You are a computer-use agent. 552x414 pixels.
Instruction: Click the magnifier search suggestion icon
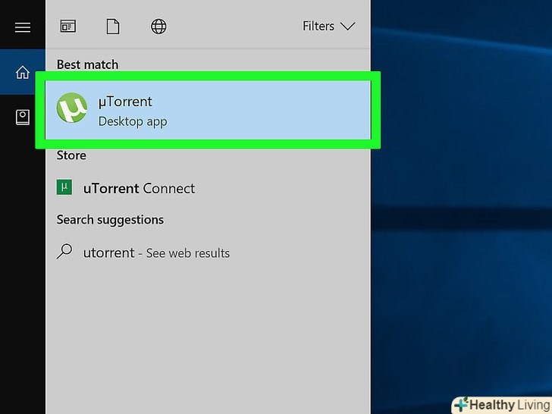coord(64,252)
